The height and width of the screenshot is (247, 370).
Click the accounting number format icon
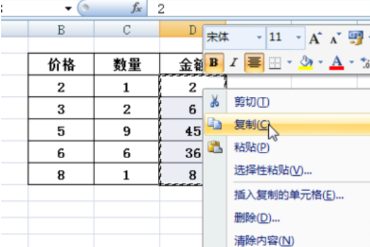(x=356, y=38)
